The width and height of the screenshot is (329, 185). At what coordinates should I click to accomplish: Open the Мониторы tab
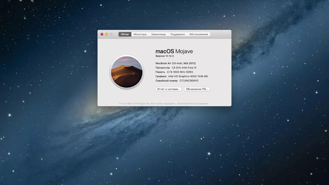(140, 34)
